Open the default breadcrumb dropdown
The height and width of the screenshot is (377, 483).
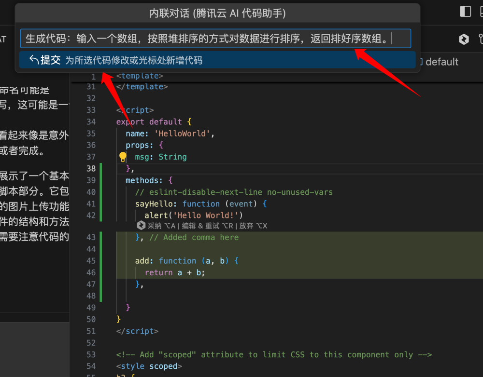pos(441,62)
